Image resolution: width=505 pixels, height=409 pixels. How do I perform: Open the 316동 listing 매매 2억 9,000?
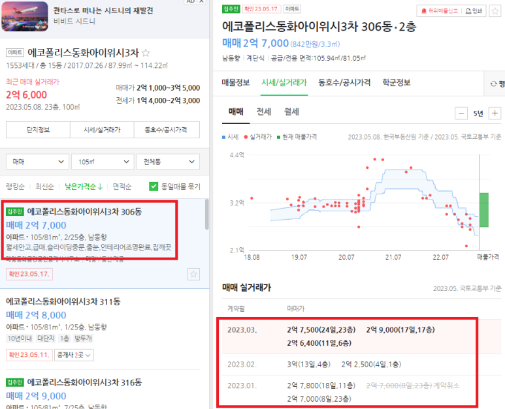(x=36, y=396)
